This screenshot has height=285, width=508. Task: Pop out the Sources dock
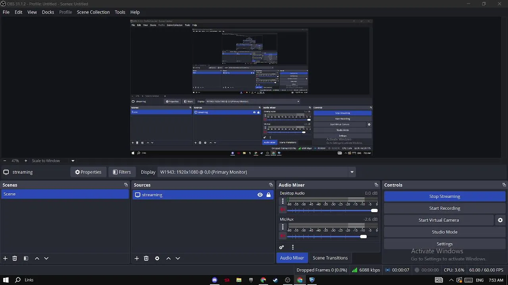click(x=271, y=185)
